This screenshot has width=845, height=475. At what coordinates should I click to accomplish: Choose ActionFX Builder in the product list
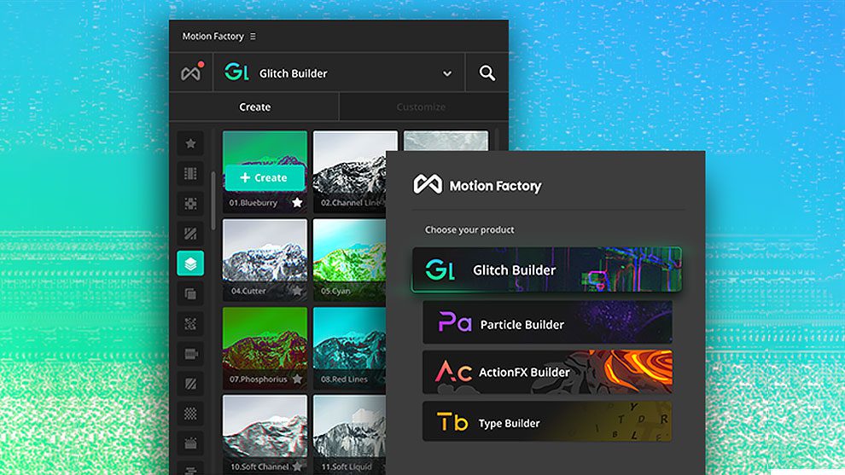(547, 372)
